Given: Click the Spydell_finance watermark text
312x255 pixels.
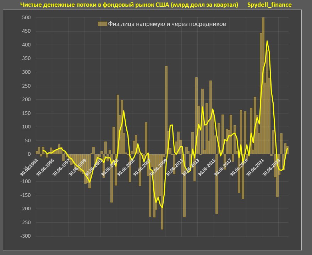Looking at the screenshot, I should (270, 5).
